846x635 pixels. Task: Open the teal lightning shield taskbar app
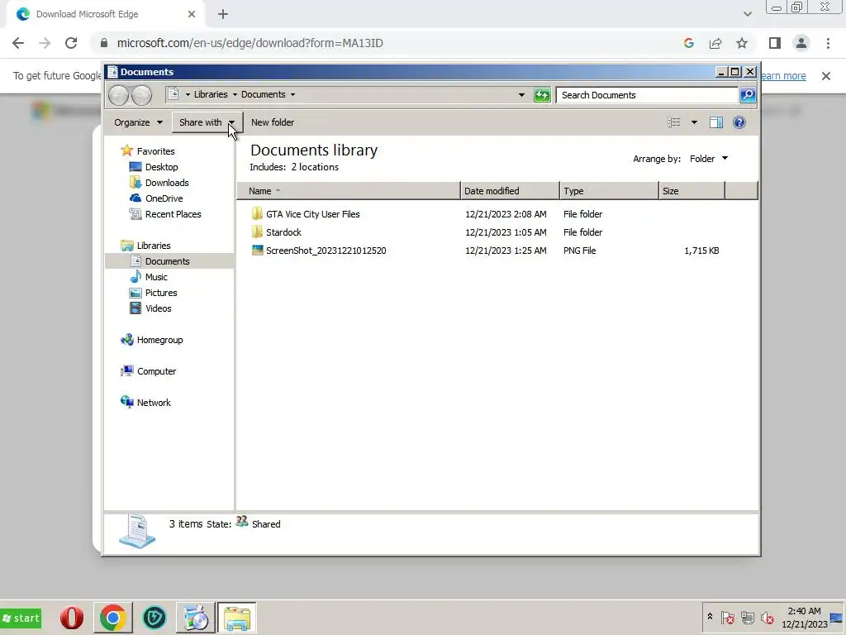[x=154, y=618]
